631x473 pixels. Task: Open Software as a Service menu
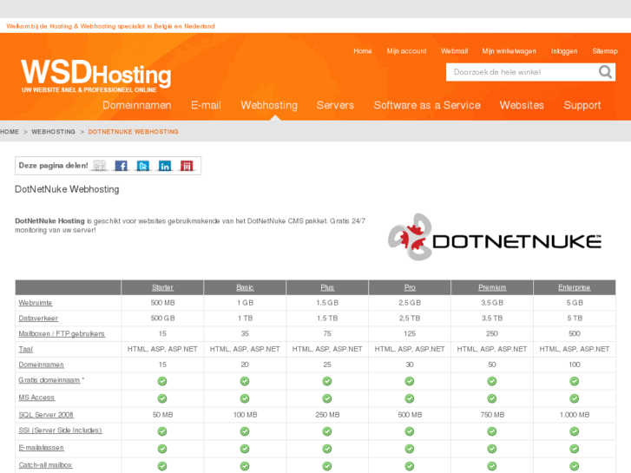point(427,106)
